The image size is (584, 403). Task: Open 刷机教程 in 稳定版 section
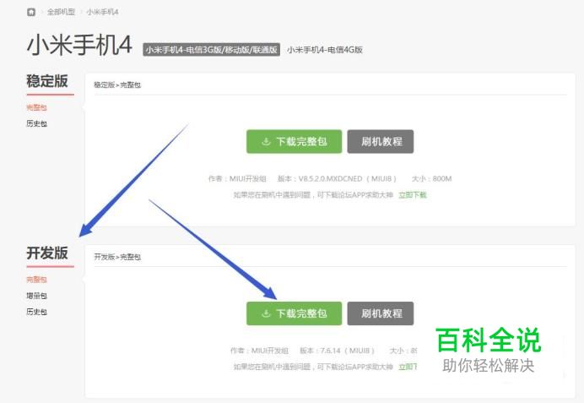[x=381, y=141]
